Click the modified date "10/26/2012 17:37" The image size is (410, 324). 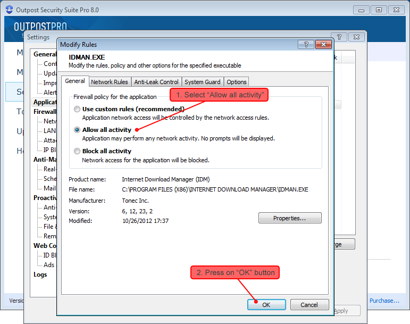145,221
